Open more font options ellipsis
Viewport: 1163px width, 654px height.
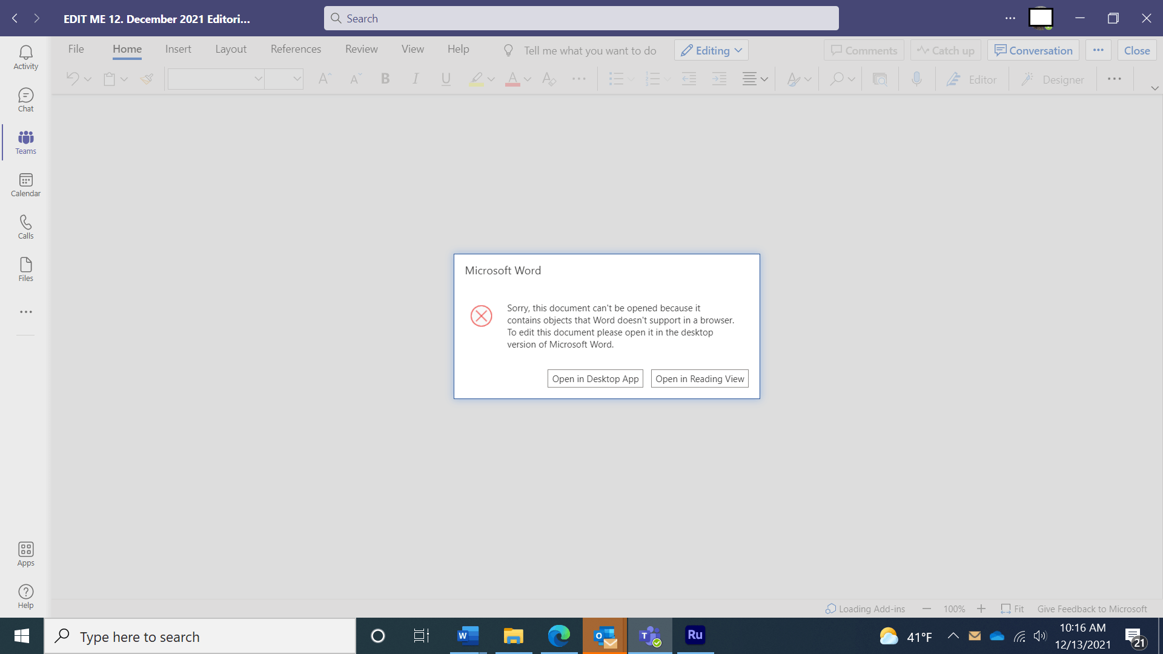[579, 79]
